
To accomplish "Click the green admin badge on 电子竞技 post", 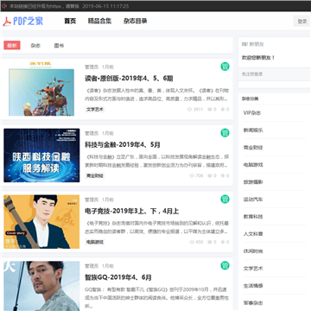I will [225, 199].
